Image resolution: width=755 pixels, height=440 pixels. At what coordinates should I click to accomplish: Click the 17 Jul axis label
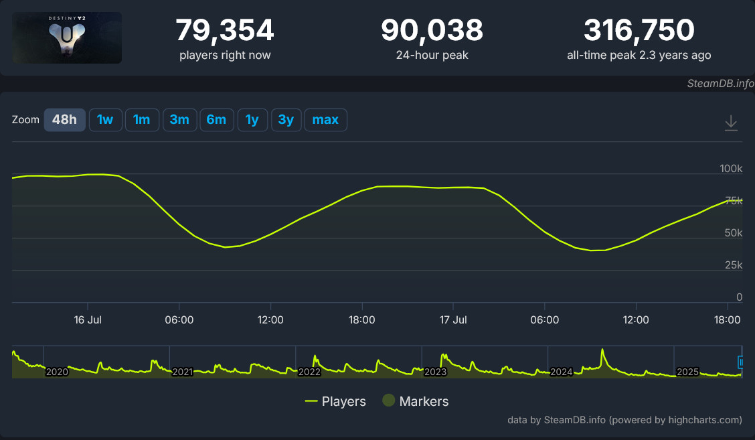453,320
